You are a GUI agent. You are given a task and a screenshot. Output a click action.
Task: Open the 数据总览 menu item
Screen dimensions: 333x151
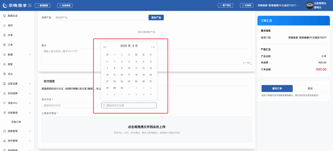(x=17, y=16)
